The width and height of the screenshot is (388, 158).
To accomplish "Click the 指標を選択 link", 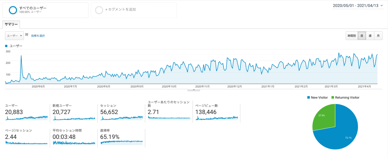I will click(x=38, y=36).
